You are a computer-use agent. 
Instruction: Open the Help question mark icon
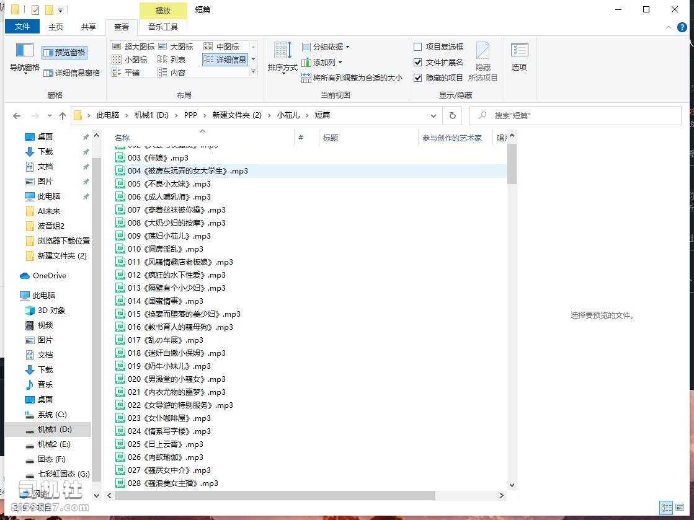pos(682,27)
